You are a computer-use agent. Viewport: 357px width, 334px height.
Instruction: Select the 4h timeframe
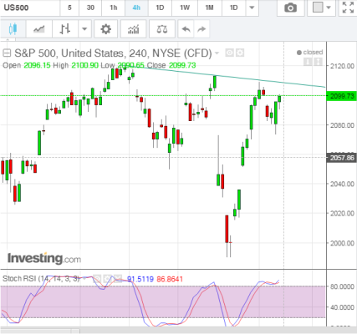point(136,8)
